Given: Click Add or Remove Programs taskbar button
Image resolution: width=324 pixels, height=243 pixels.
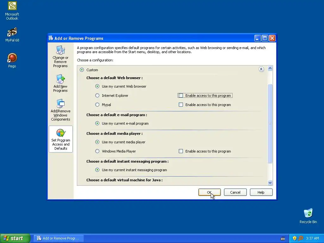Looking at the screenshot, I should (x=59, y=238).
